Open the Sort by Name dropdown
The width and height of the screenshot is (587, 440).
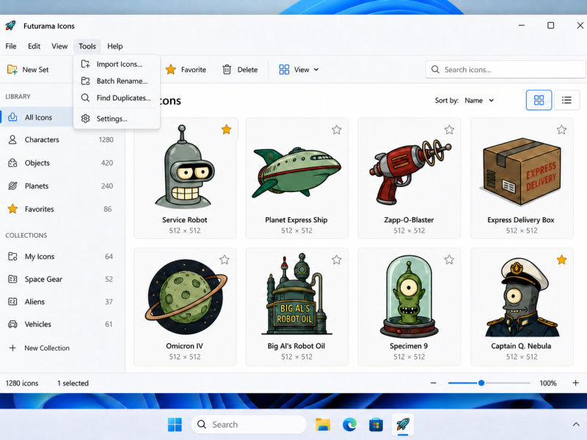pyautogui.click(x=479, y=100)
